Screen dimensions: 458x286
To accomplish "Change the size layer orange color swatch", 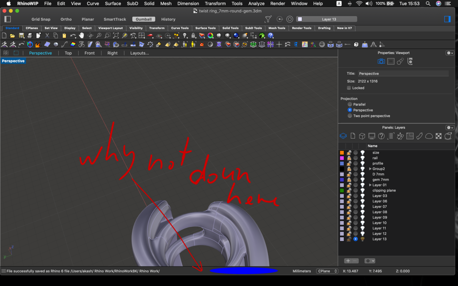I will click(342, 153).
